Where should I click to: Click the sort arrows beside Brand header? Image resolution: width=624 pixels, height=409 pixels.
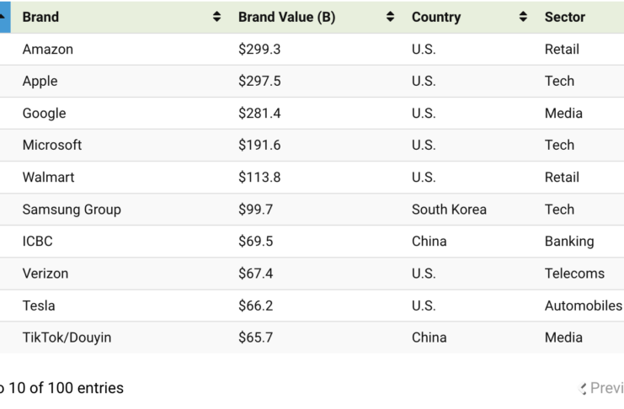[x=217, y=17]
